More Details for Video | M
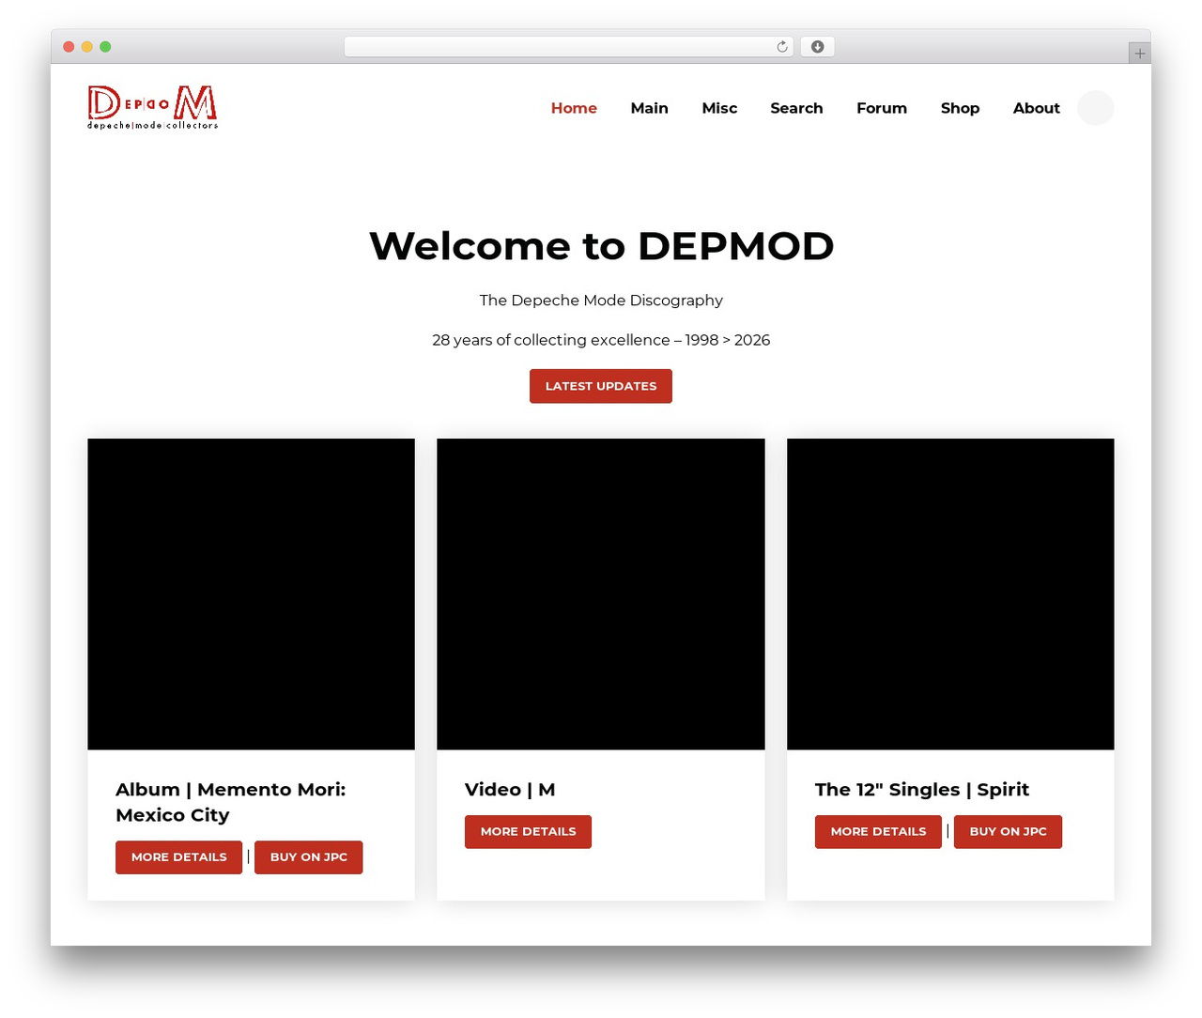 point(528,832)
